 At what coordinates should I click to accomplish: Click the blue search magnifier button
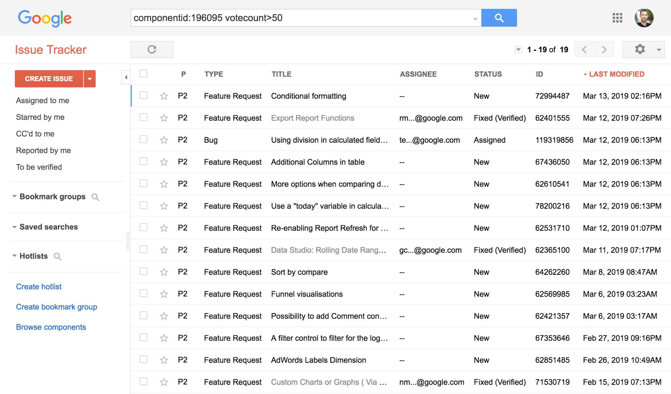coord(499,18)
